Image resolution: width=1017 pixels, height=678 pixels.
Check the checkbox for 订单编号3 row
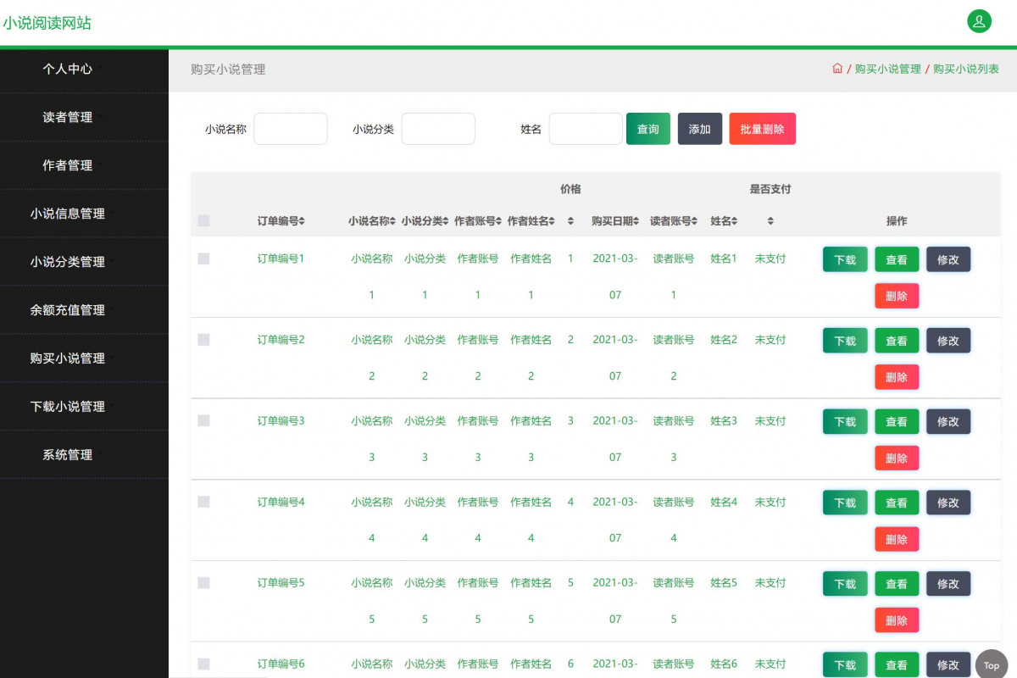203,421
